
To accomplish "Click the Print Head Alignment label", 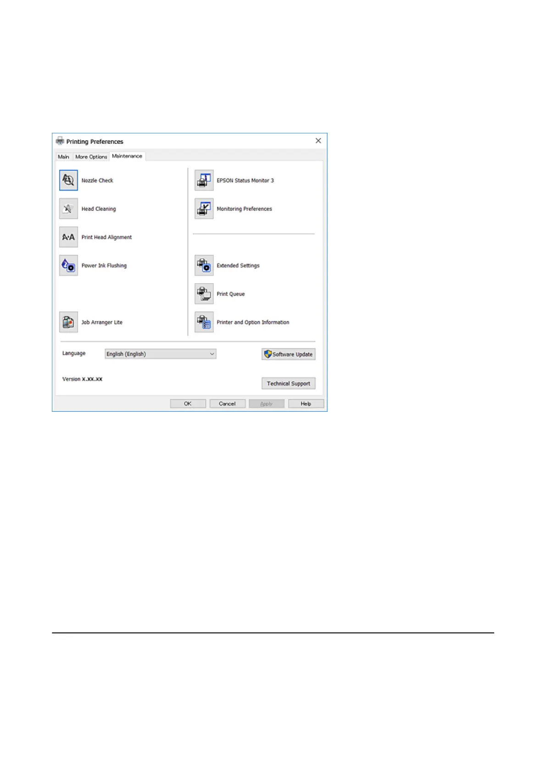I will [106, 237].
